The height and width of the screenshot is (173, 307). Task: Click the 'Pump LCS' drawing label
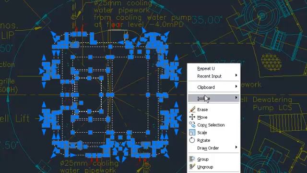pyautogui.click(x=272, y=108)
